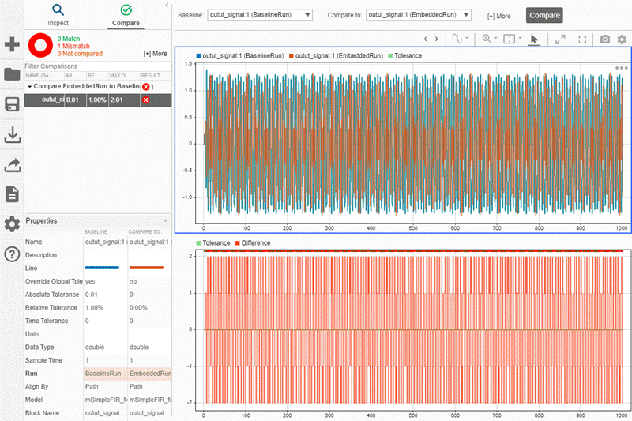The height and width of the screenshot is (421, 632).
Task: Click the [+] More link beside Compare button
Action: tap(498, 16)
